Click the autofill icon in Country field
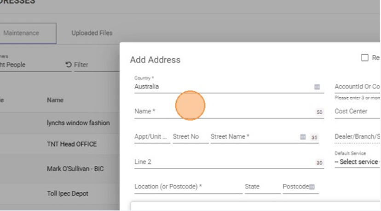The image size is (381, 211). tap(317, 86)
